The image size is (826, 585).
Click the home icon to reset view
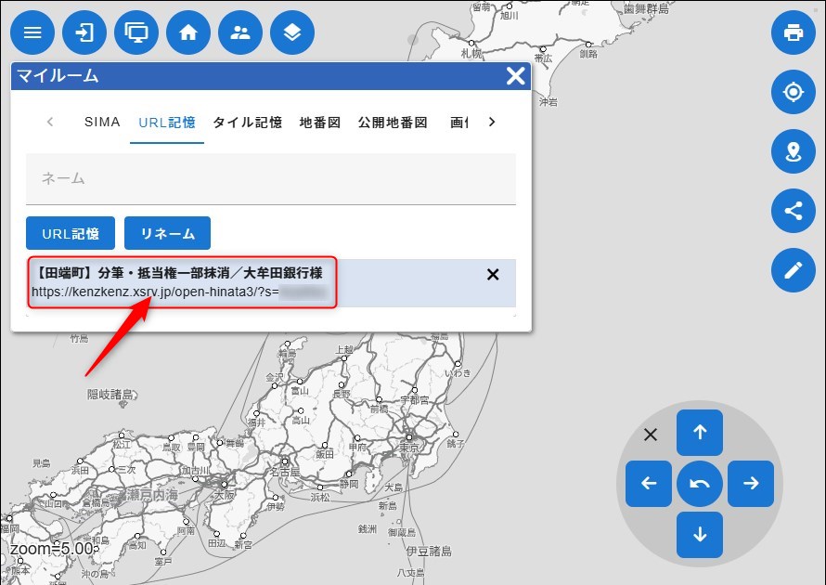tap(187, 32)
